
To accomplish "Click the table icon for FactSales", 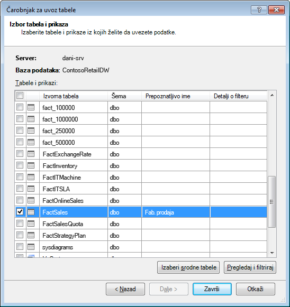I will coord(31,212).
